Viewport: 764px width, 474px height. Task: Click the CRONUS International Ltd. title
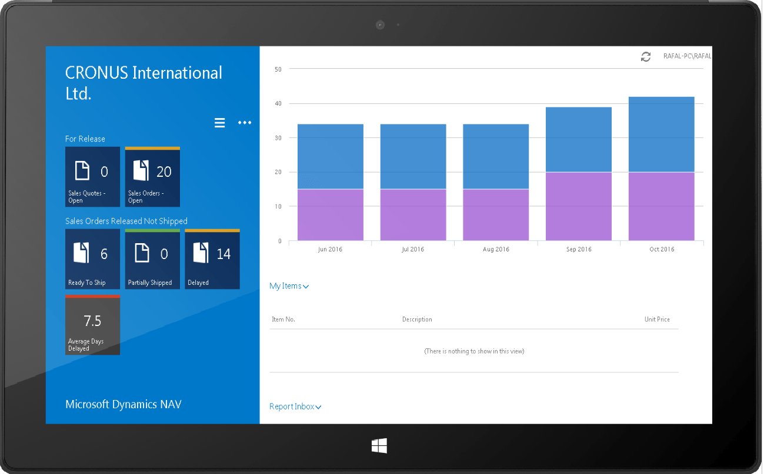pos(144,82)
